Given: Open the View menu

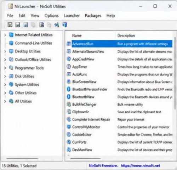Looking at the screenshot, I should 35,16.
